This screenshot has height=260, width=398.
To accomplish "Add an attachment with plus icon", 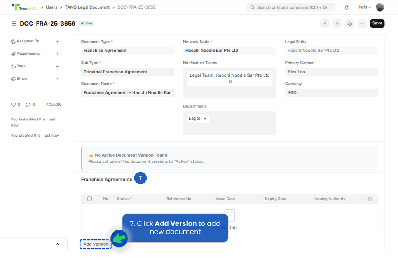I will [x=58, y=54].
